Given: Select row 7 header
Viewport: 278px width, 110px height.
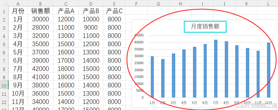Looking at the screenshot, I should coord(4,61).
